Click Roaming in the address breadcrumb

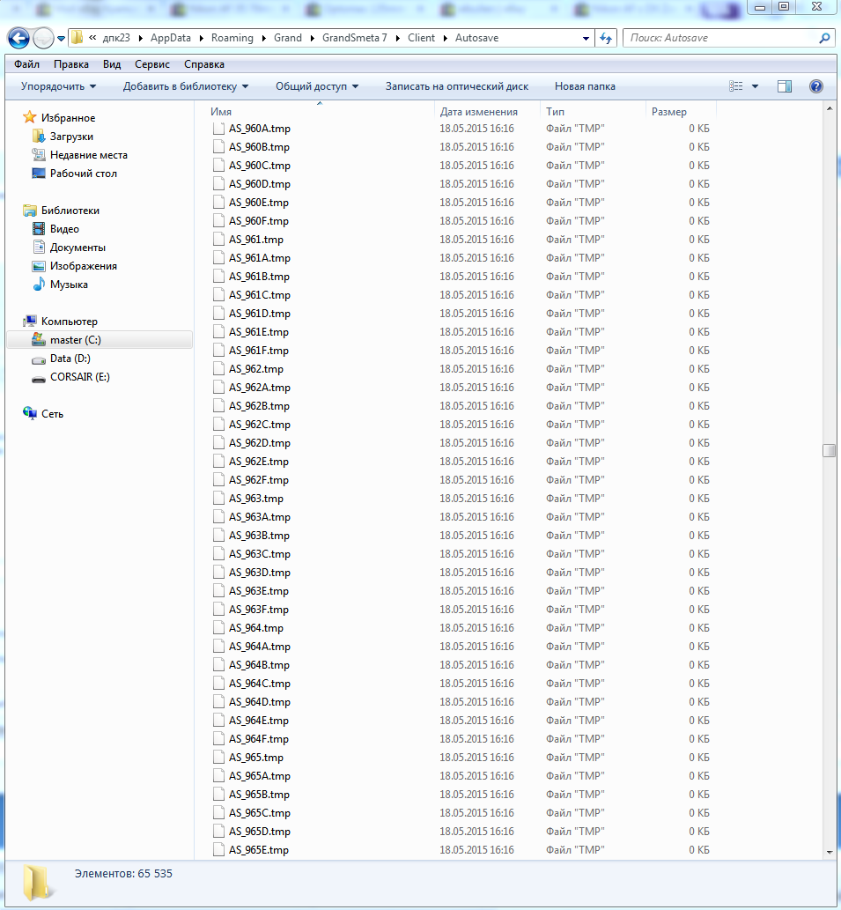[x=232, y=38]
